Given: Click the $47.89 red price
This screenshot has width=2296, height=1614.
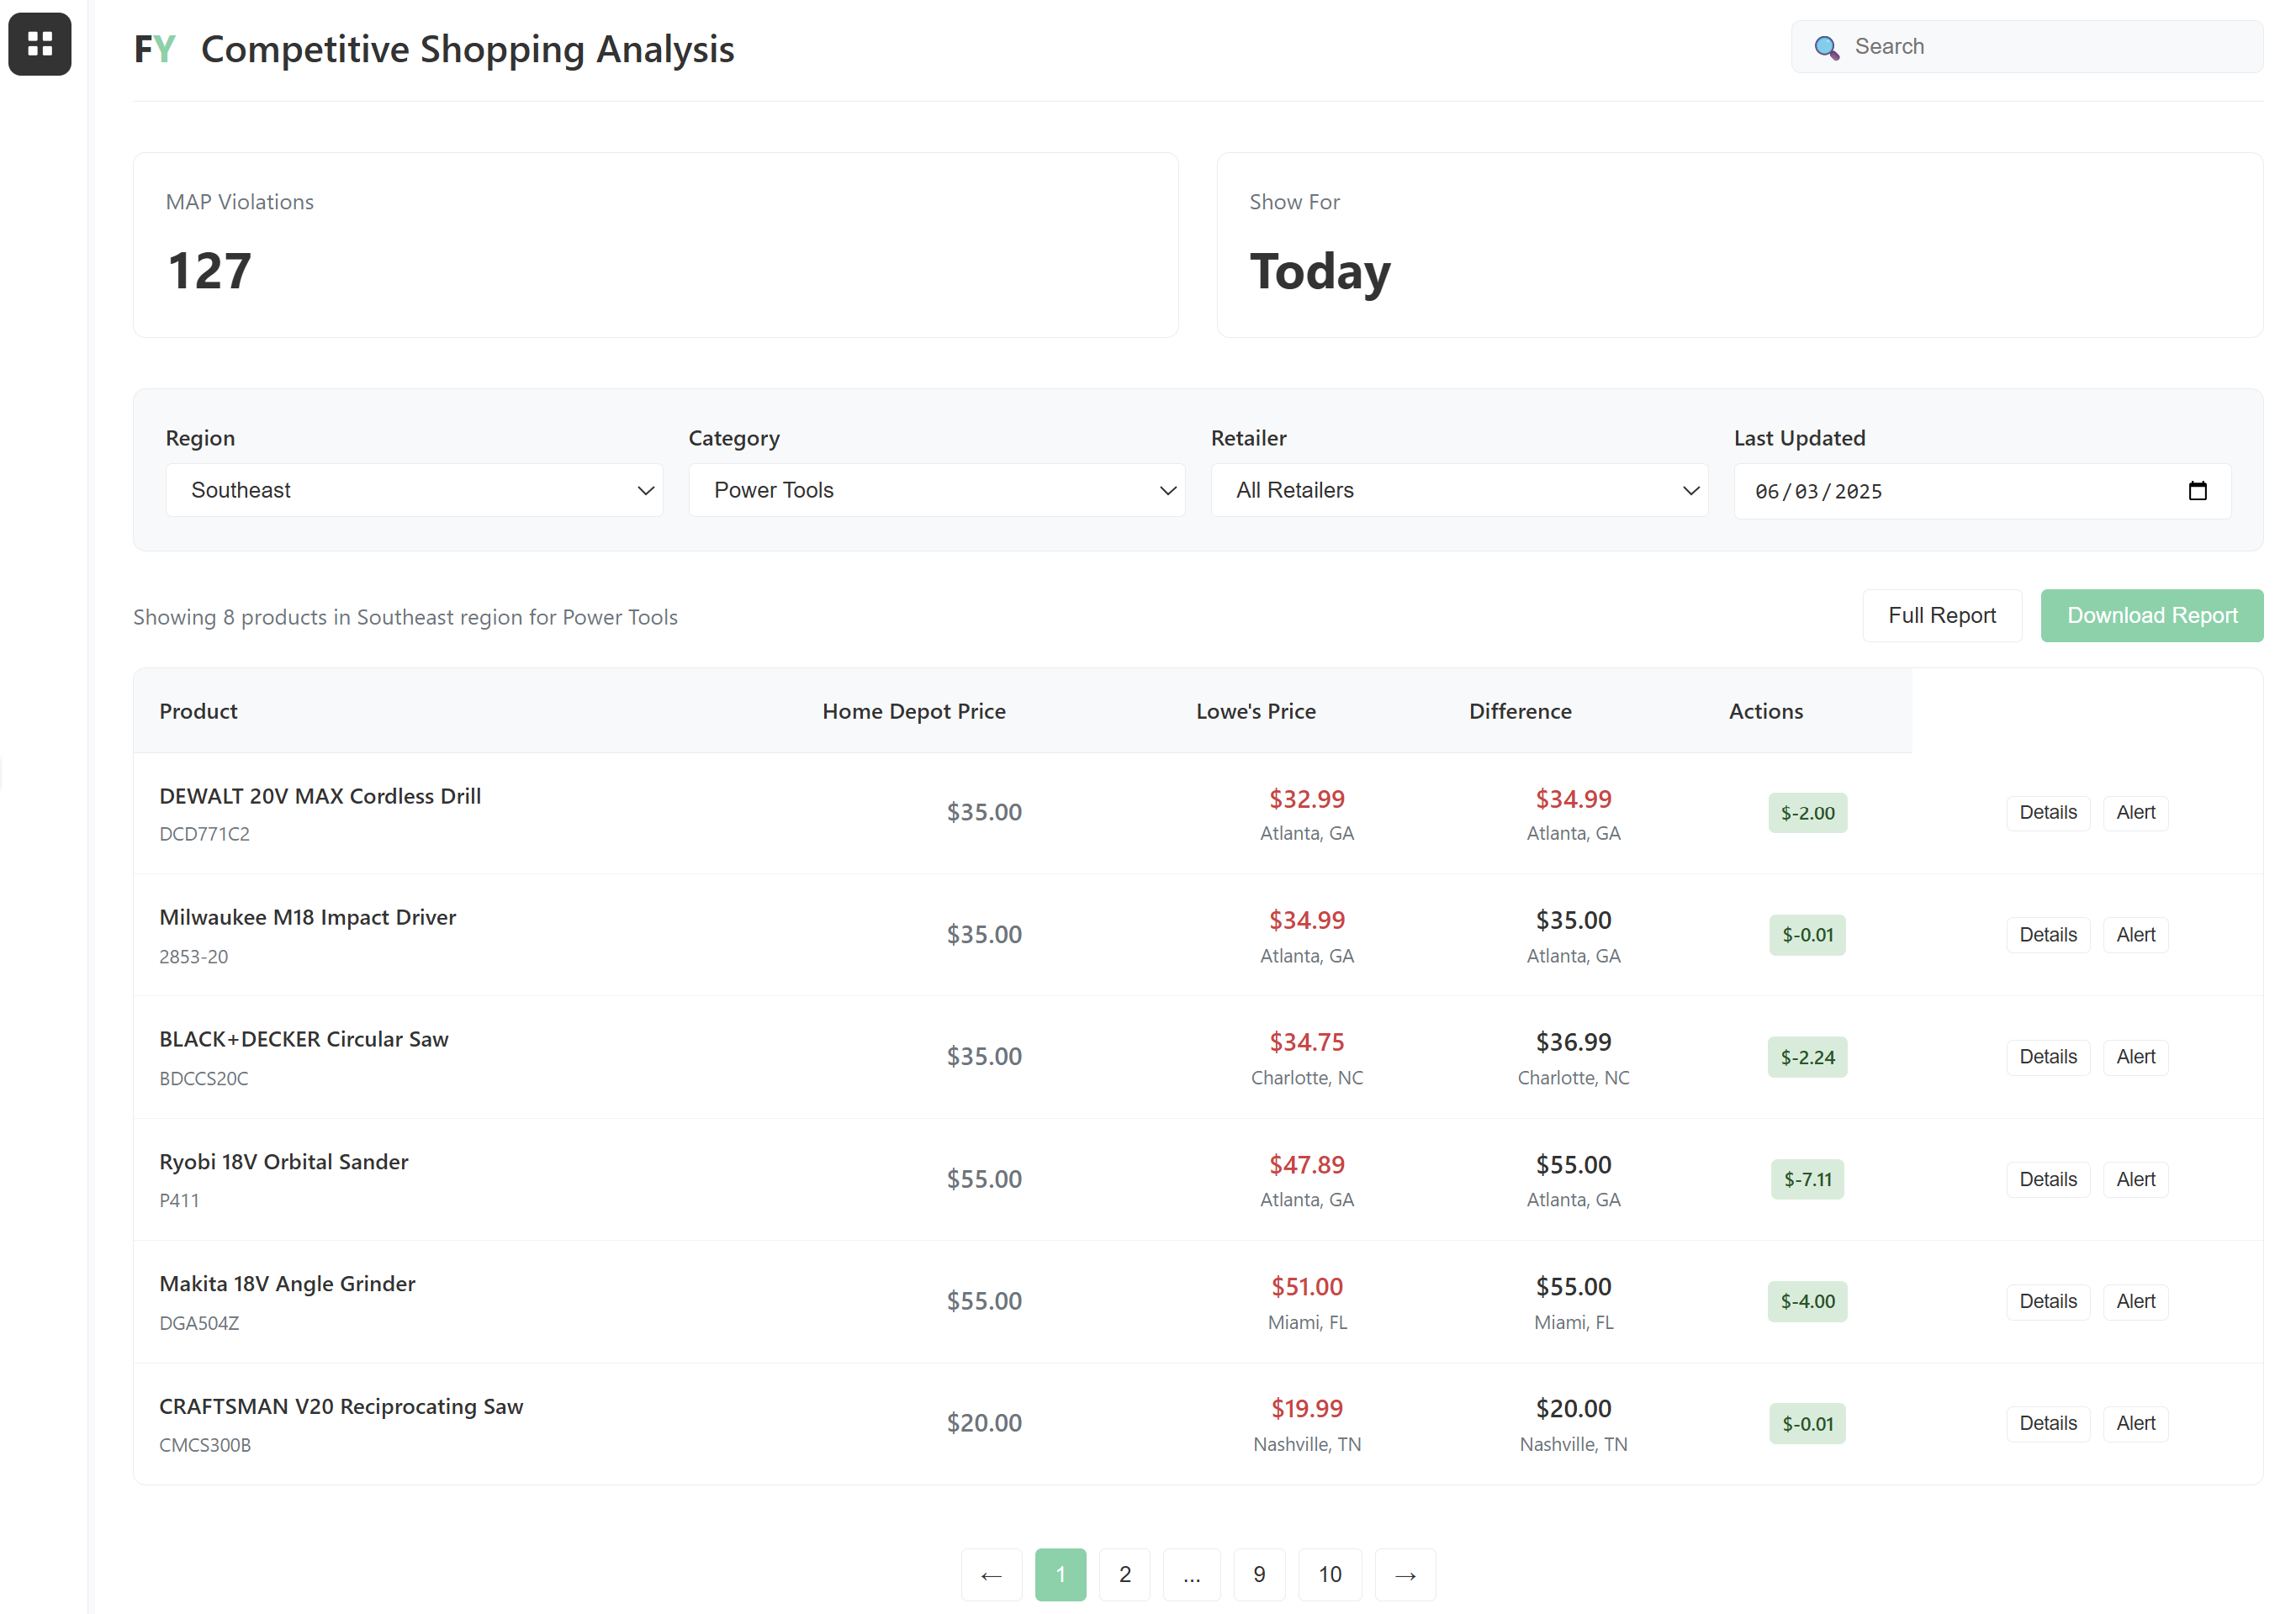Looking at the screenshot, I should click(1307, 1165).
